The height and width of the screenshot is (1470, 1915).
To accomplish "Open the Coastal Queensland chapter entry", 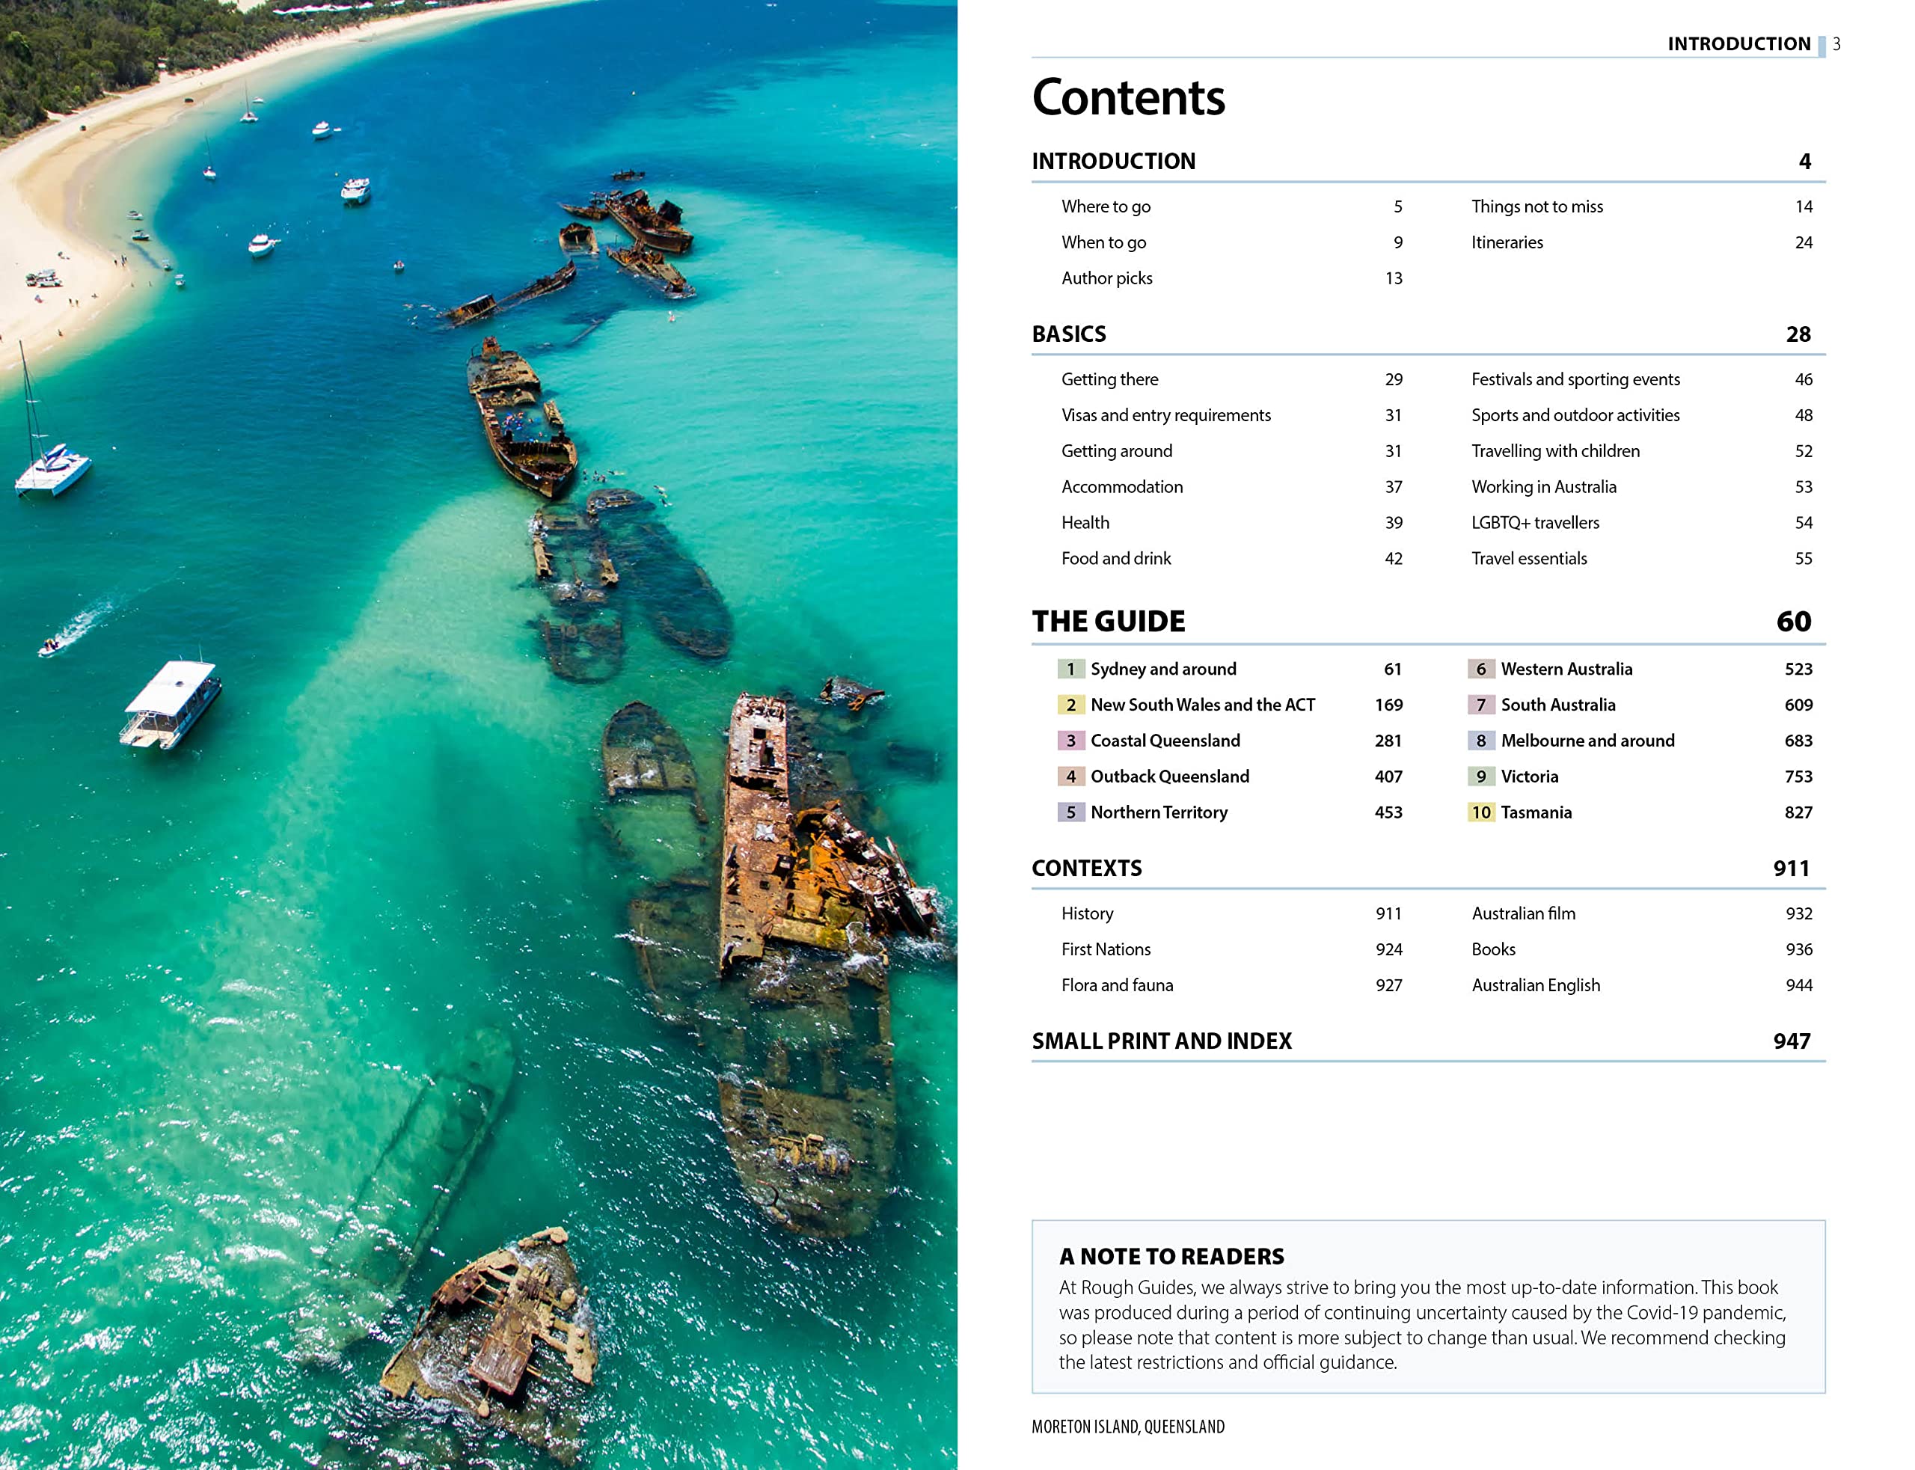I will click(x=1165, y=741).
